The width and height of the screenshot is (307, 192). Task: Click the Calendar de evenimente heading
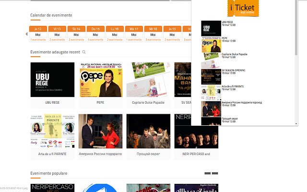pos(51,15)
